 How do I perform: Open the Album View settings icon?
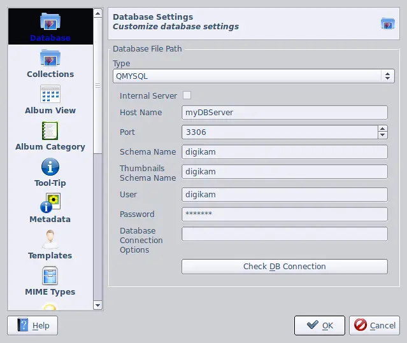click(50, 95)
